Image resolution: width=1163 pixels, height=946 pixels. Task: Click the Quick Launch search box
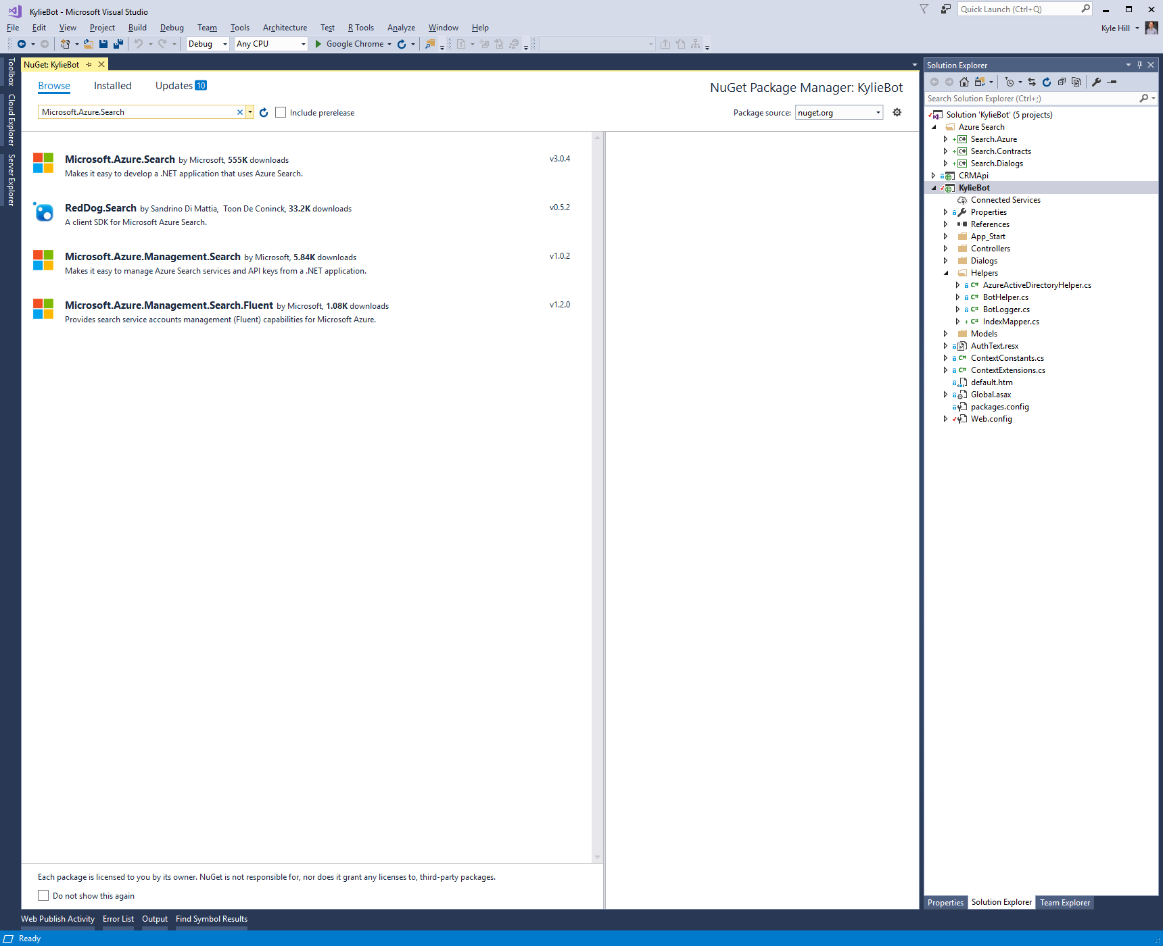1025,9
